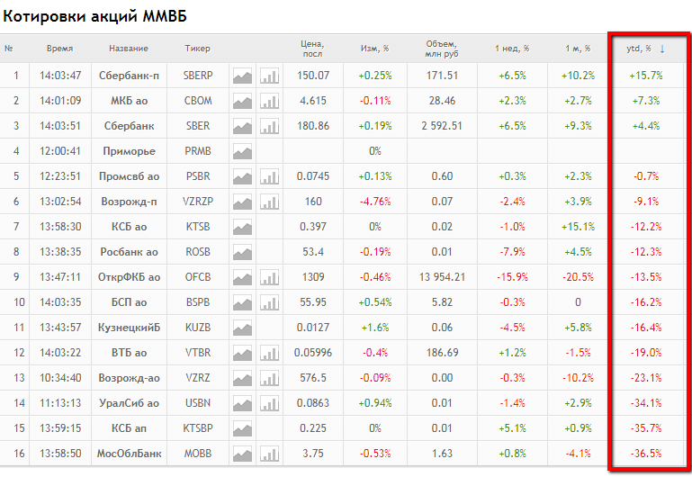692x477 pixels.
Task: Open the ВТБ ао stock link
Action: [129, 353]
